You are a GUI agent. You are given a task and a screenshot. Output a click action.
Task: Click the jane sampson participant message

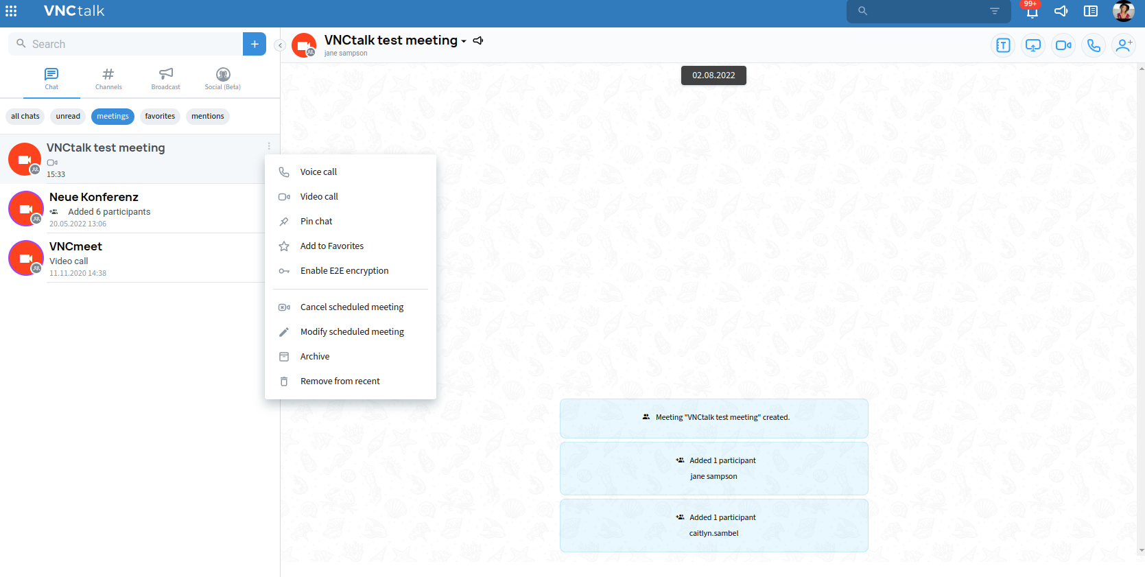point(714,469)
